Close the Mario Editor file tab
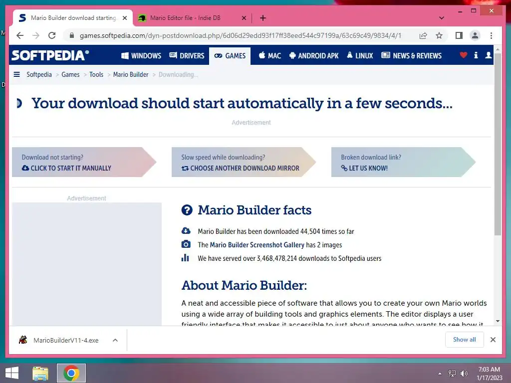 (244, 18)
